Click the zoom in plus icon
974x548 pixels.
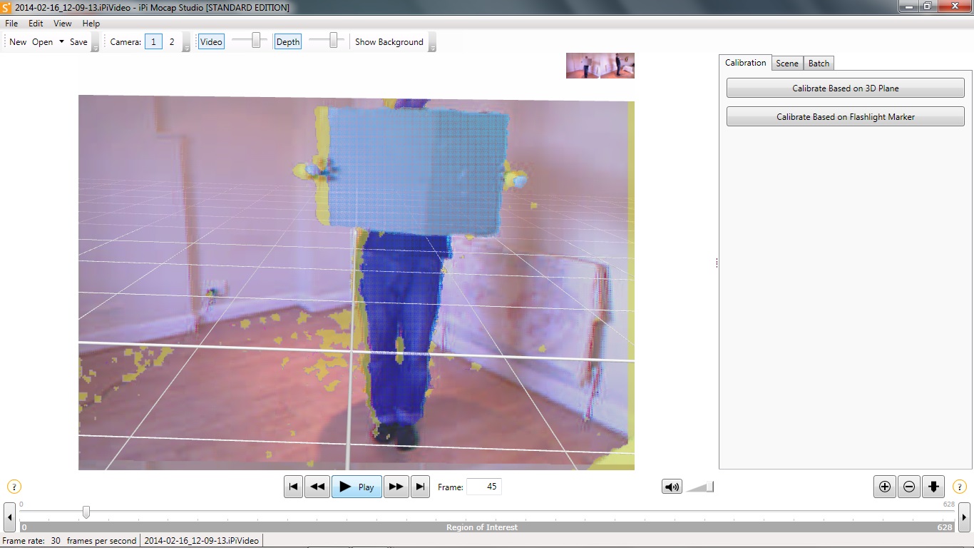pos(885,487)
